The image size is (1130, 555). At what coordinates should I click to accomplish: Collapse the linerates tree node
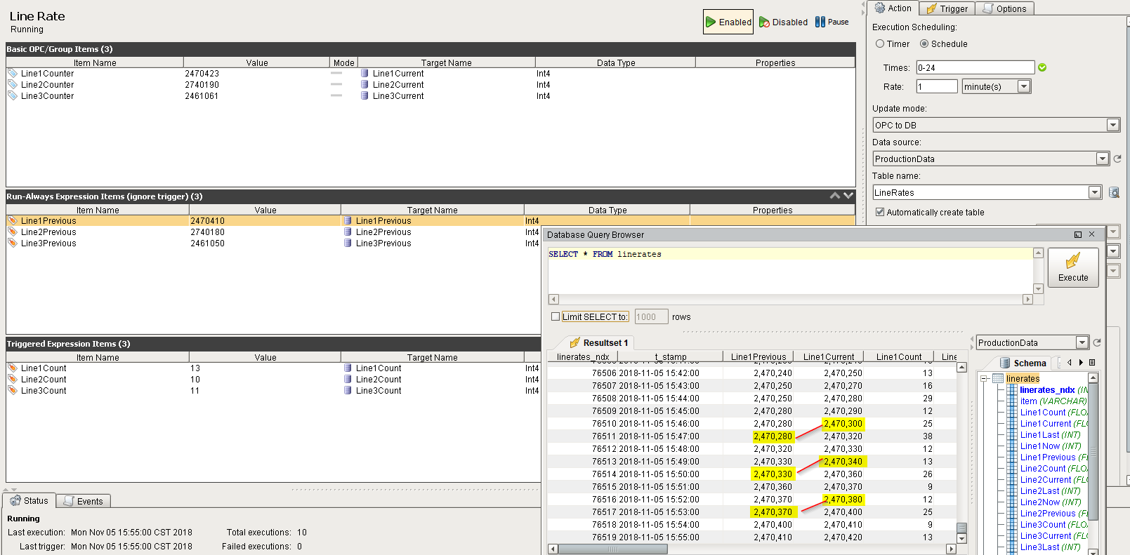[985, 379]
